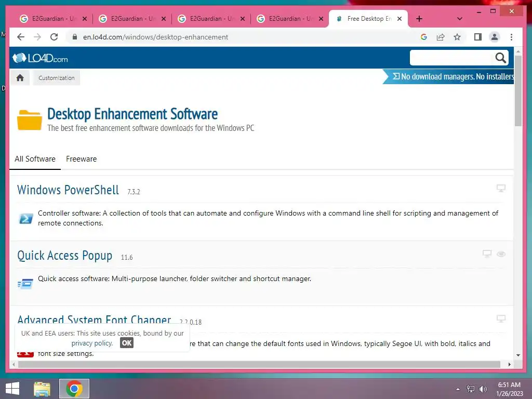Bookmark this page with the star icon
Screen dimensions: 532x399
[457, 37]
